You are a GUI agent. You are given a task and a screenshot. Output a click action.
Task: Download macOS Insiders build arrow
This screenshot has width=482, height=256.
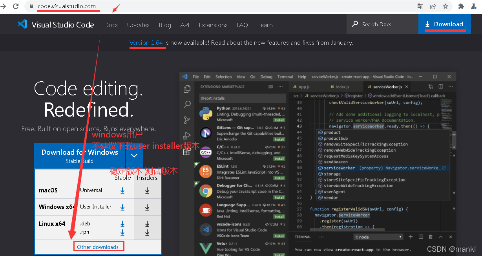(x=147, y=190)
